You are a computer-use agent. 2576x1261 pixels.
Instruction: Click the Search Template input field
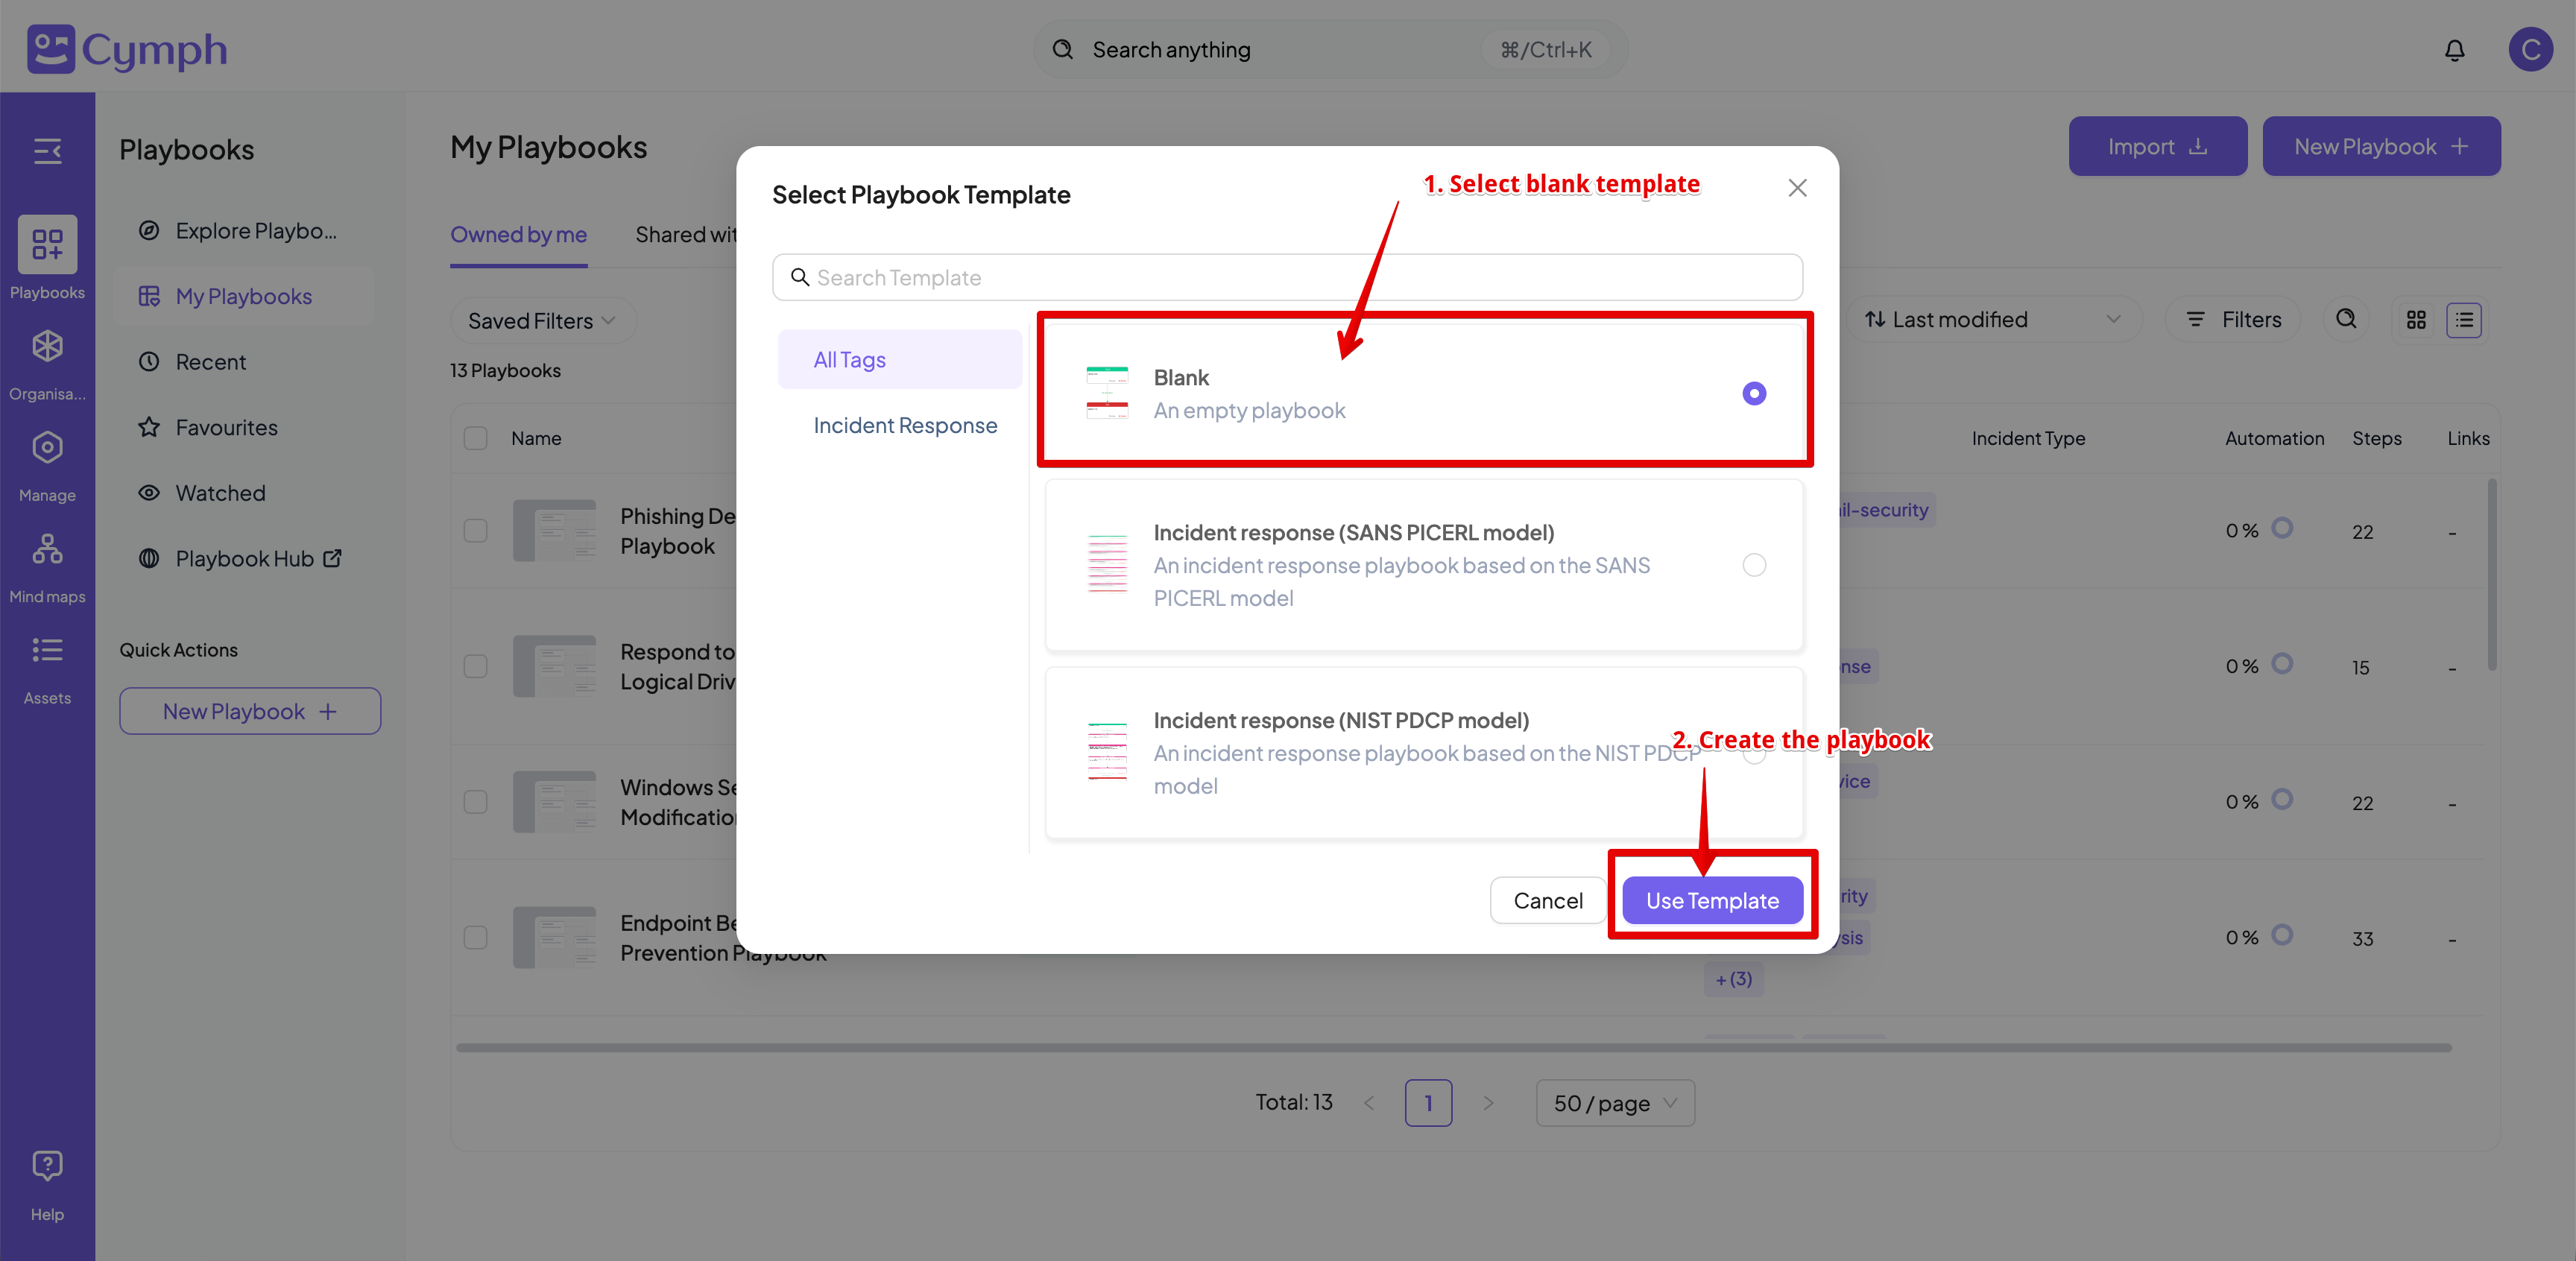[x=1287, y=277]
